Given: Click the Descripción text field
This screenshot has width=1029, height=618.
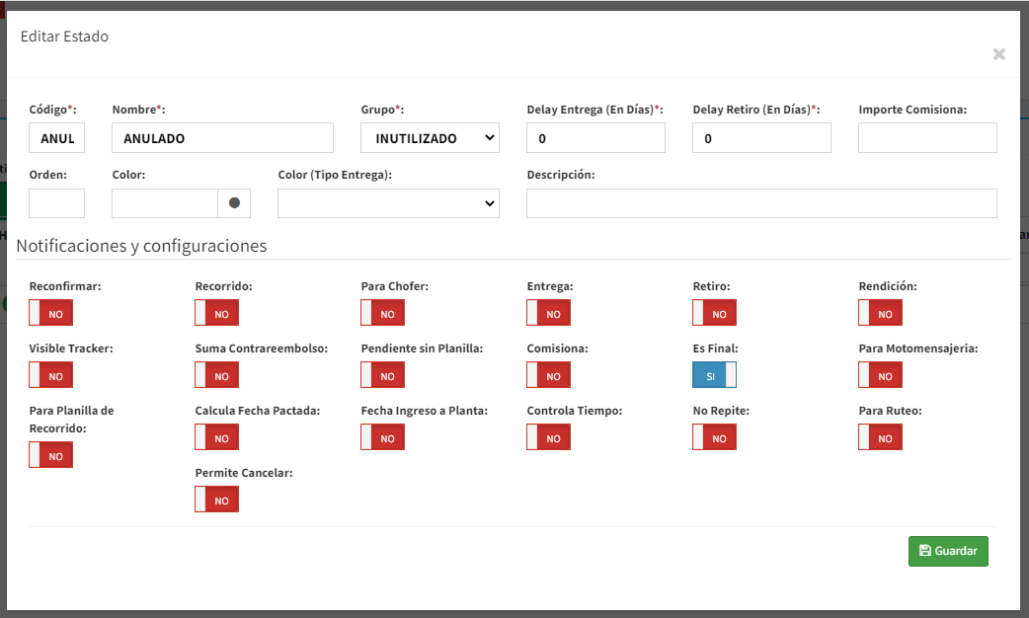Looking at the screenshot, I should point(761,203).
